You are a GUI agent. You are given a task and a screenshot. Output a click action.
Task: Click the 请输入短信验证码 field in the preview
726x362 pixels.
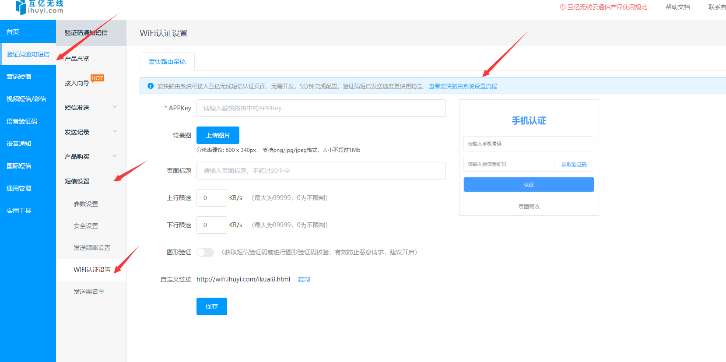[x=509, y=164]
